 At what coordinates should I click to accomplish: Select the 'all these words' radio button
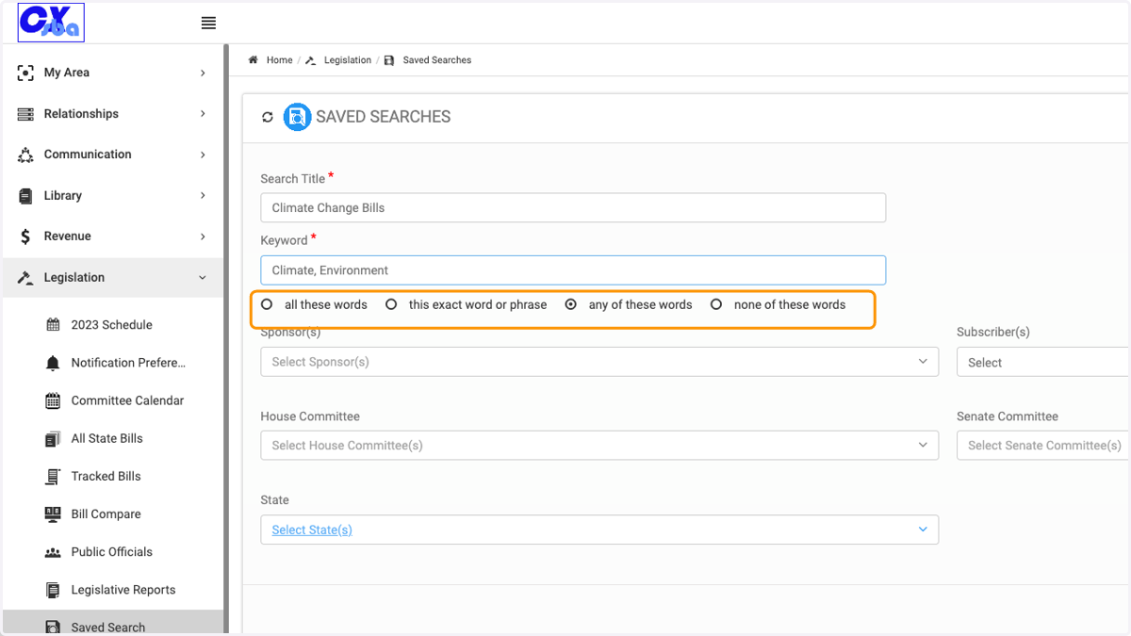(267, 304)
